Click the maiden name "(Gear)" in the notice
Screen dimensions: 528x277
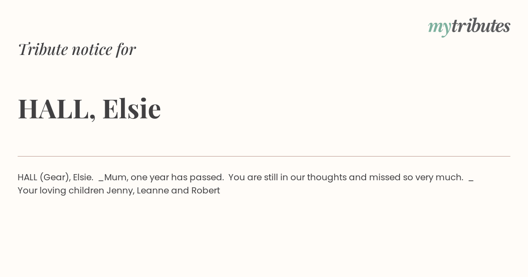55,178
